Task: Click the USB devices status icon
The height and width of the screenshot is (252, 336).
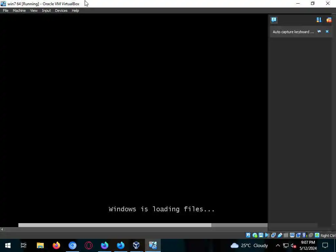Action: pos(280,235)
